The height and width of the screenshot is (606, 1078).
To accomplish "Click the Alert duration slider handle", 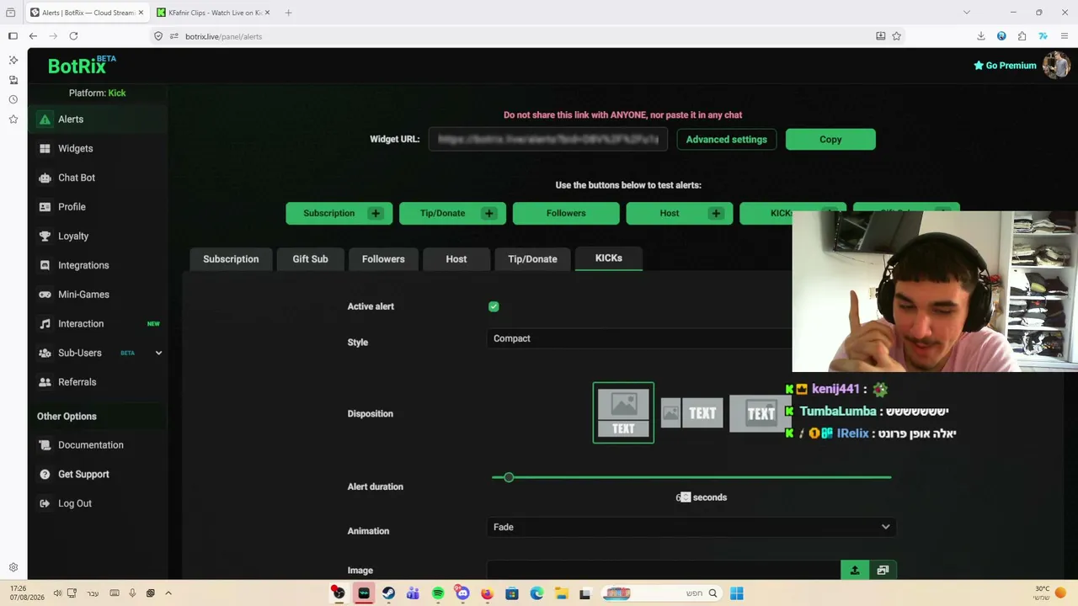I will coord(509,477).
